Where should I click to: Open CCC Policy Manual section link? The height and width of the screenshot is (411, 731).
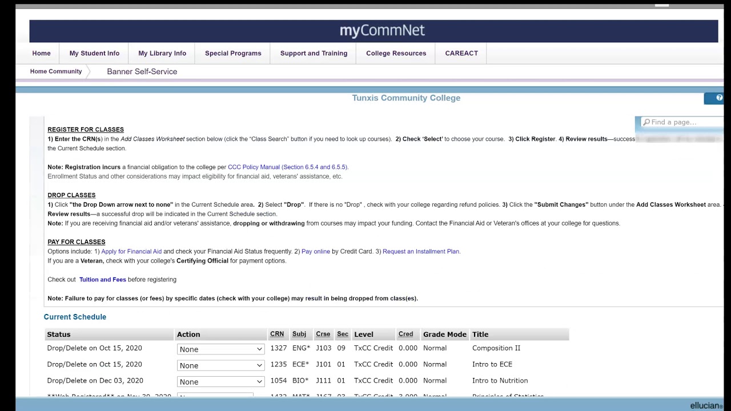pos(288,167)
